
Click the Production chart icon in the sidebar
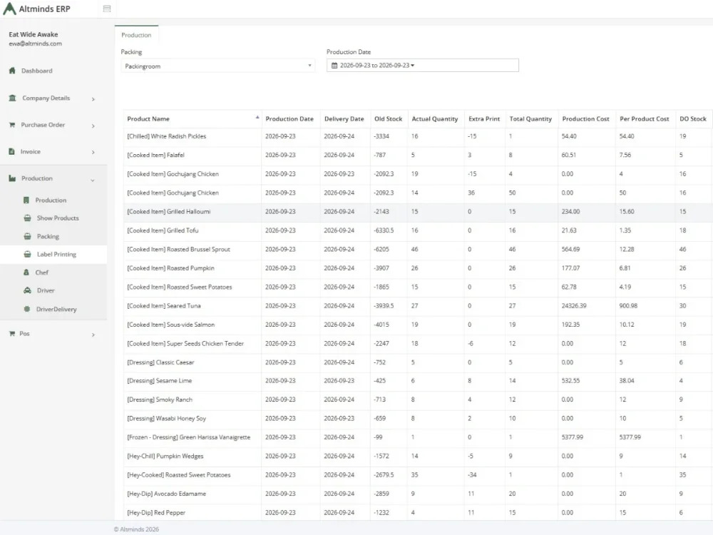pos(12,178)
